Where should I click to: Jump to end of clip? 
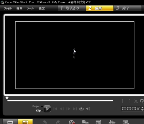tap(75, 109)
